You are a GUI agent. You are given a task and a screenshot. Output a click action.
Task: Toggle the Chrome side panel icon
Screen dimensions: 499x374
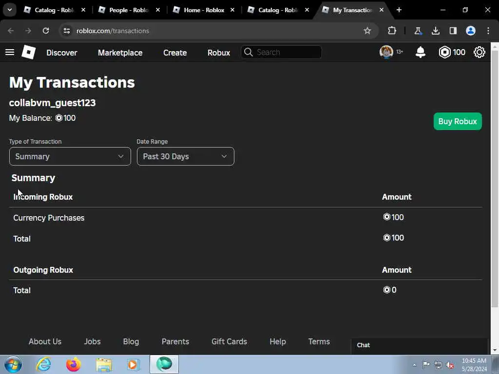[453, 31]
